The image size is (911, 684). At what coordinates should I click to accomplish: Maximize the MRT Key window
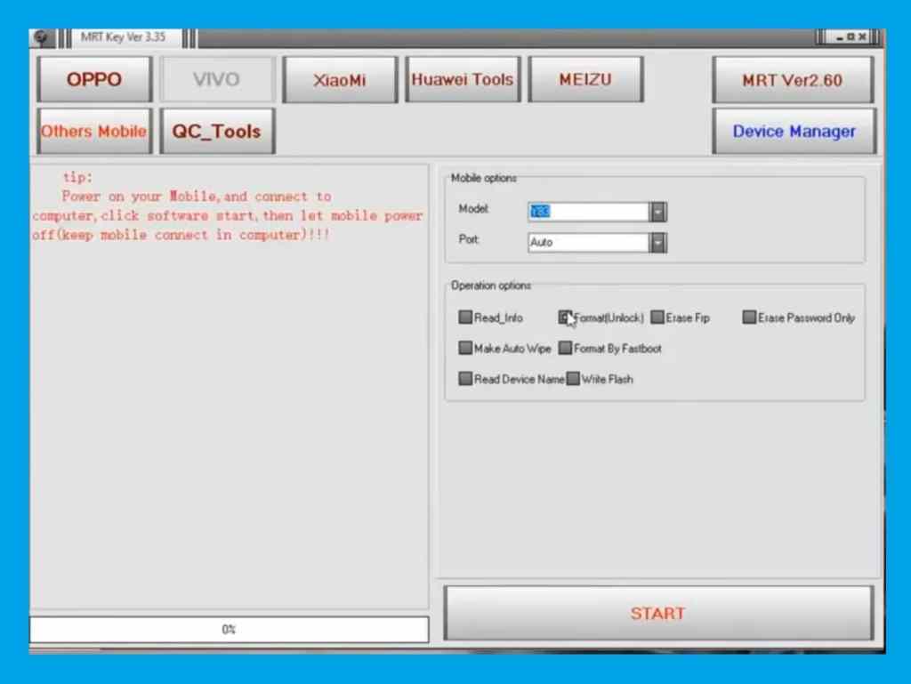(851, 37)
